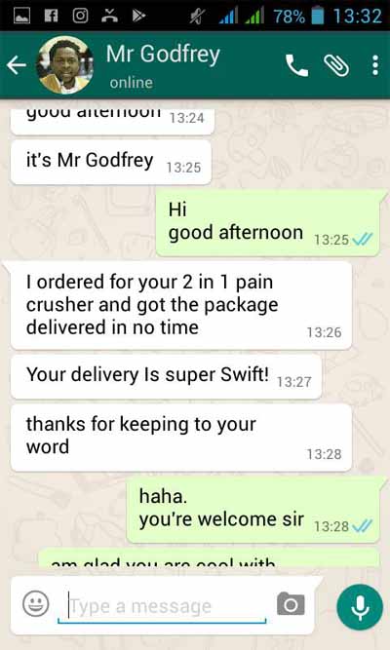Image resolution: width=390 pixels, height=650 pixels.
Task: Select the 2 in 1 pain crusher message
Action: tap(181, 306)
